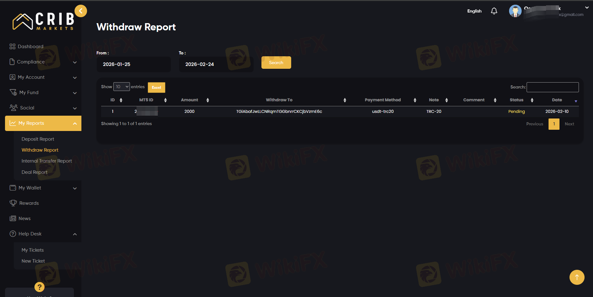
Task: Expand the My Wallet menu chevron
Action: pyautogui.click(x=75, y=188)
